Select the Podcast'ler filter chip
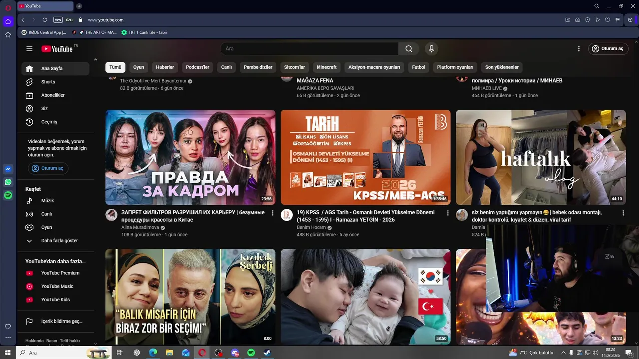The height and width of the screenshot is (359, 639). click(x=198, y=67)
